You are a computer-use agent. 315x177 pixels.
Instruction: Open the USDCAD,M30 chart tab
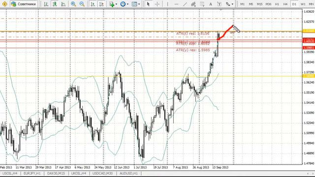[103, 173]
